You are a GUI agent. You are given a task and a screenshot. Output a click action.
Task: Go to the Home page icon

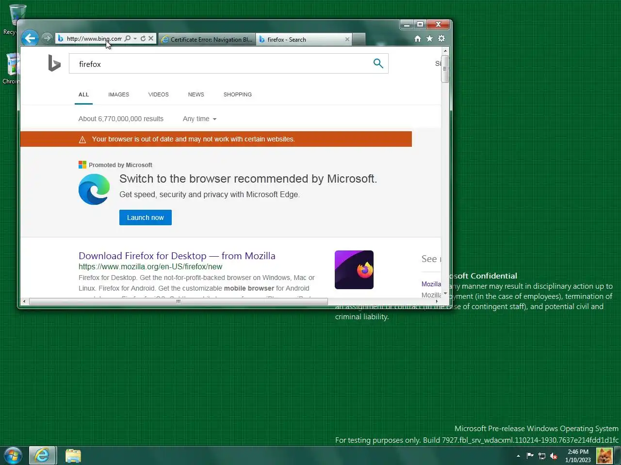(418, 39)
